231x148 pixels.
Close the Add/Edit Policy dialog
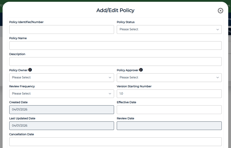click(x=220, y=11)
